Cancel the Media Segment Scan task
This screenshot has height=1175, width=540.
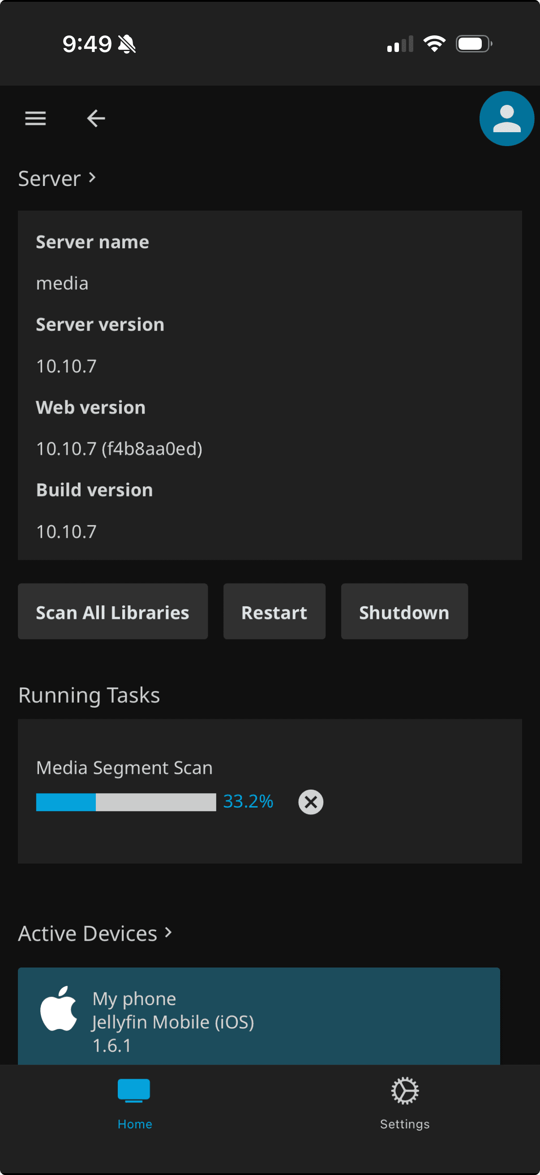point(310,801)
